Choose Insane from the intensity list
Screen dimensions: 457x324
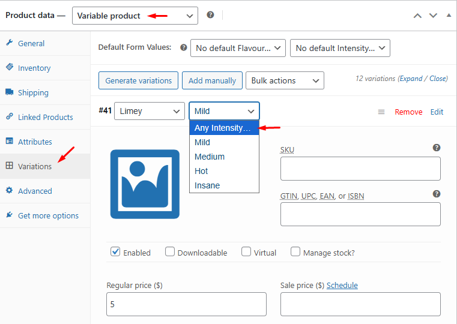tap(224, 185)
